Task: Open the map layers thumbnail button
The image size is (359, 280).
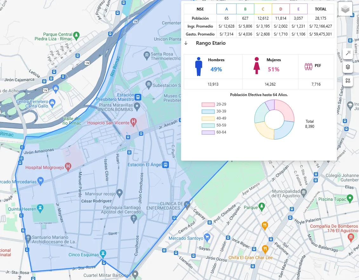Action: pos(345,9)
